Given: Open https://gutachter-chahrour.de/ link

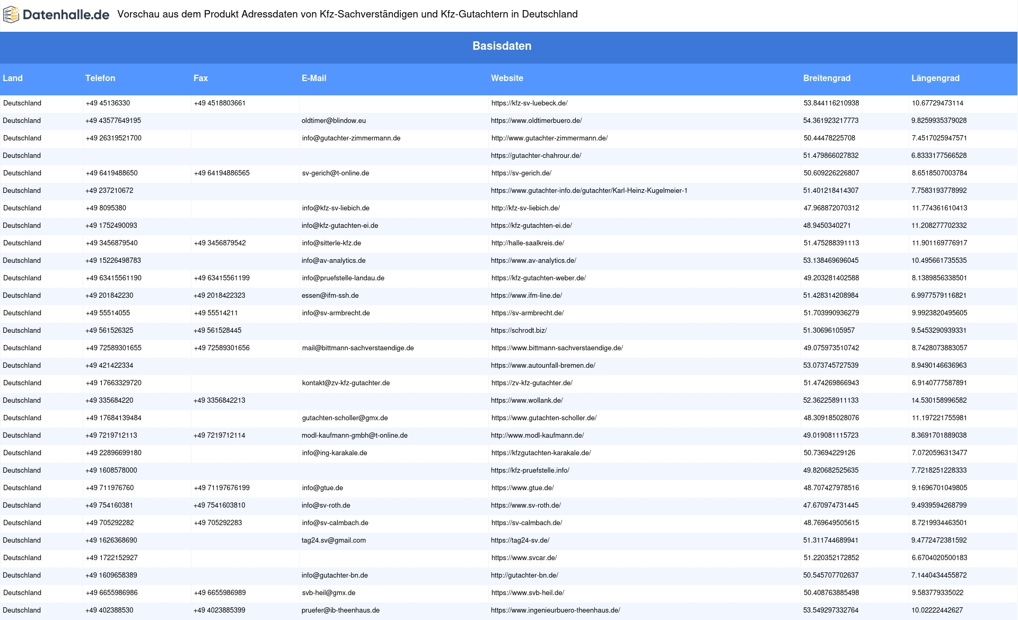Looking at the screenshot, I should [536, 156].
